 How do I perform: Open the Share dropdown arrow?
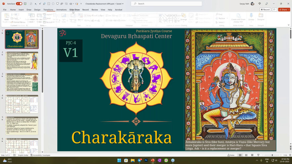point(288,10)
